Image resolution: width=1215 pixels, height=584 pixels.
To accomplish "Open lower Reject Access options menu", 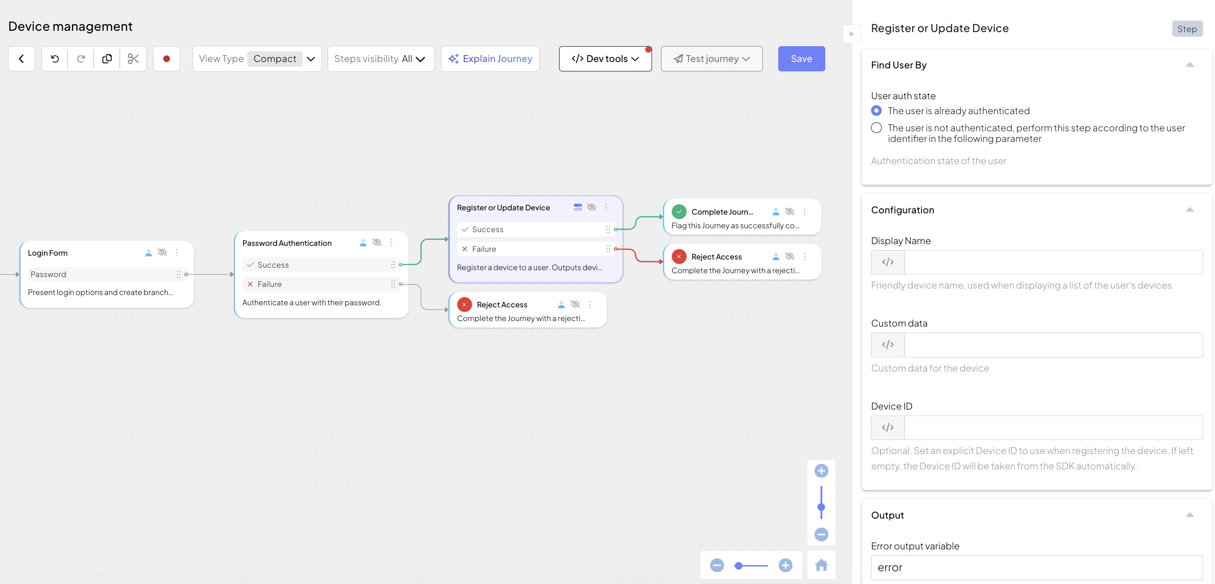I will [590, 304].
